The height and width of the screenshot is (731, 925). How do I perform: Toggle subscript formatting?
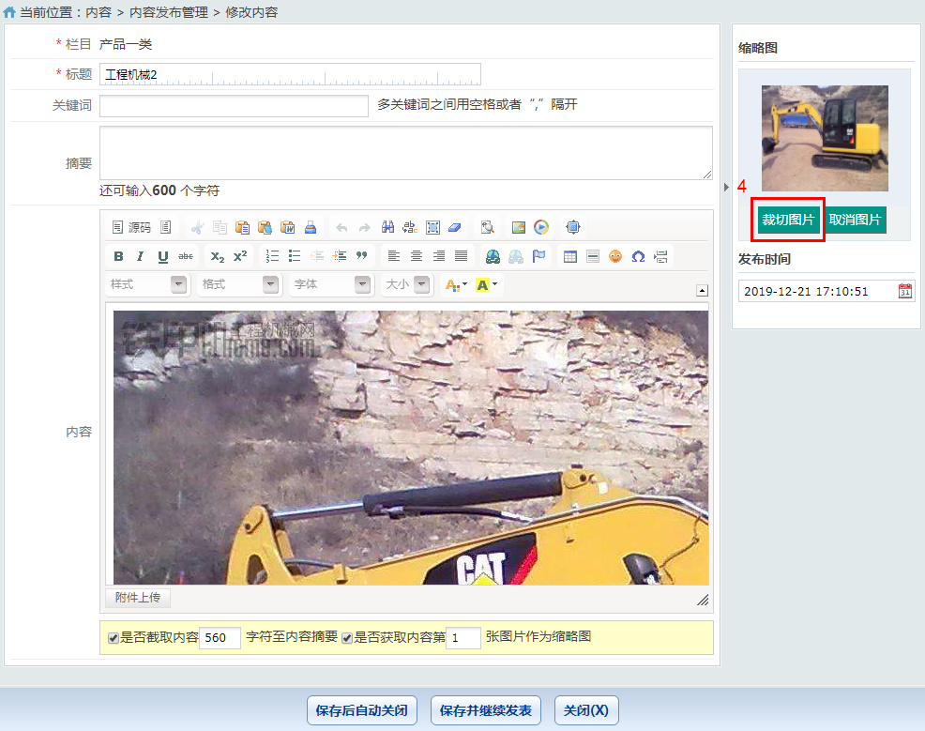coord(217,256)
